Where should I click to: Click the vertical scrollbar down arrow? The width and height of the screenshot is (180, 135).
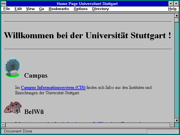pos(177,120)
